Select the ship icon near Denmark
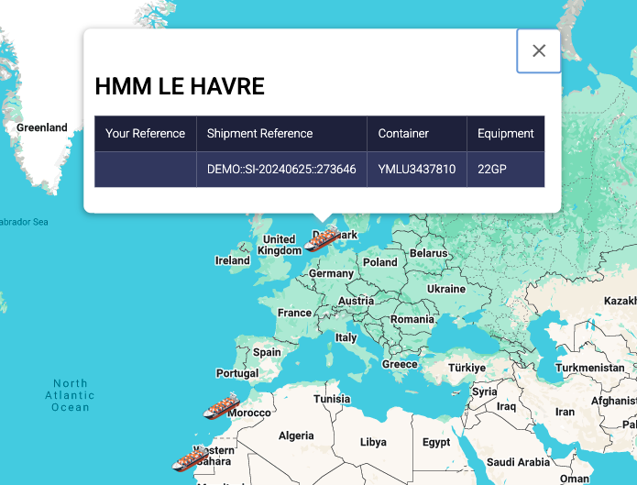 coord(322,238)
